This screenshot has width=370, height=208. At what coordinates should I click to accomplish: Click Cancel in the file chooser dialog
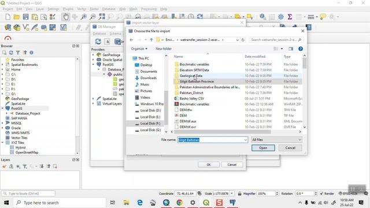click(x=290, y=148)
